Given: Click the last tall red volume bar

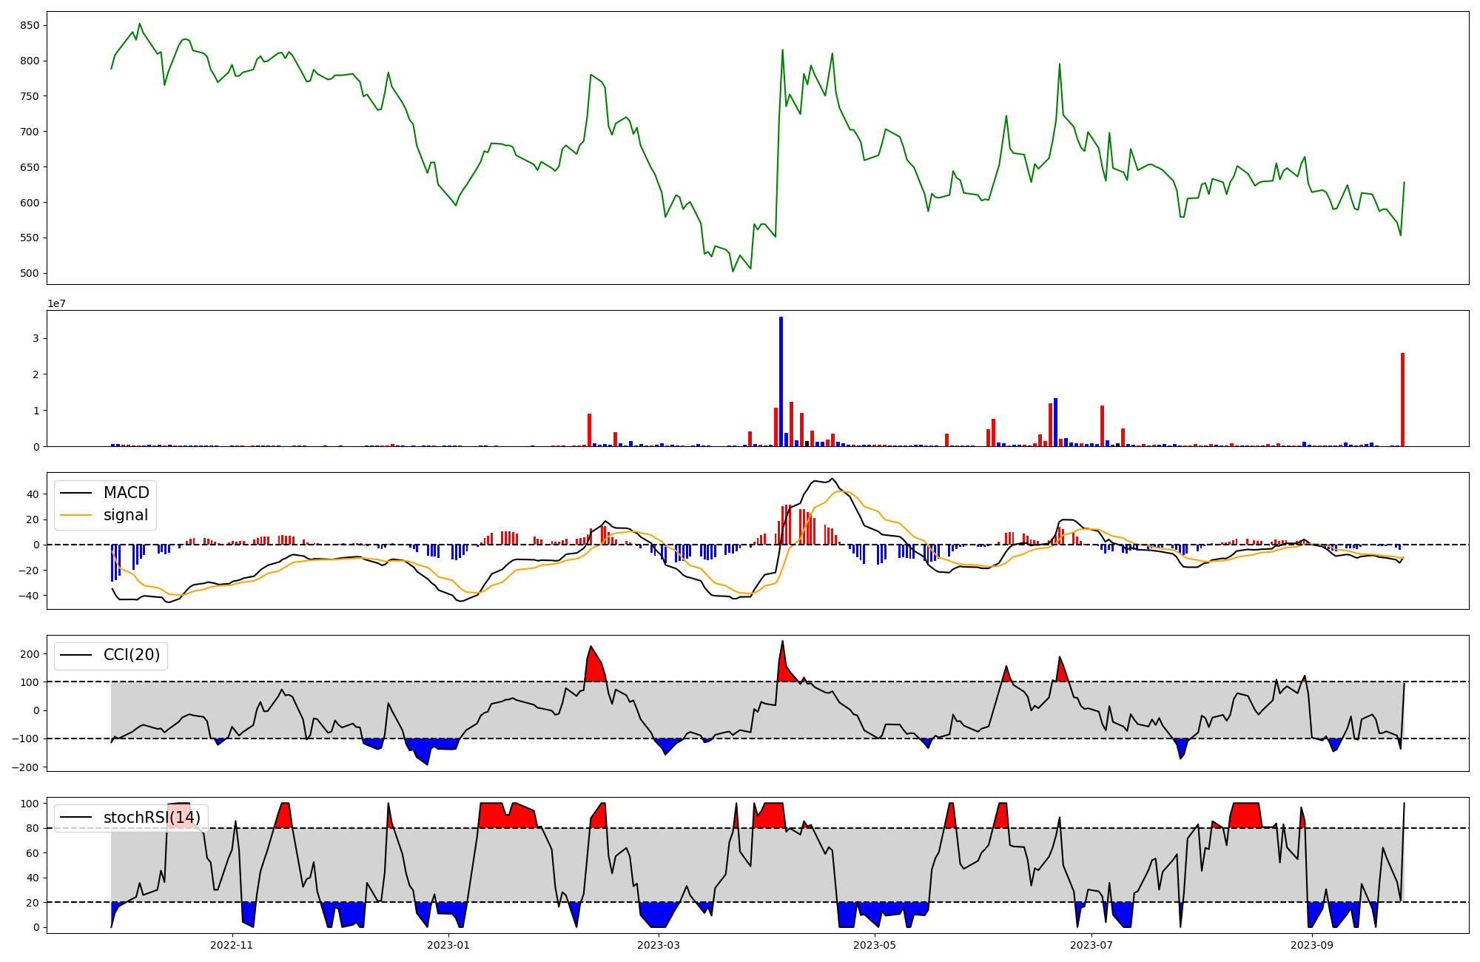Looking at the screenshot, I should tap(1402, 400).
